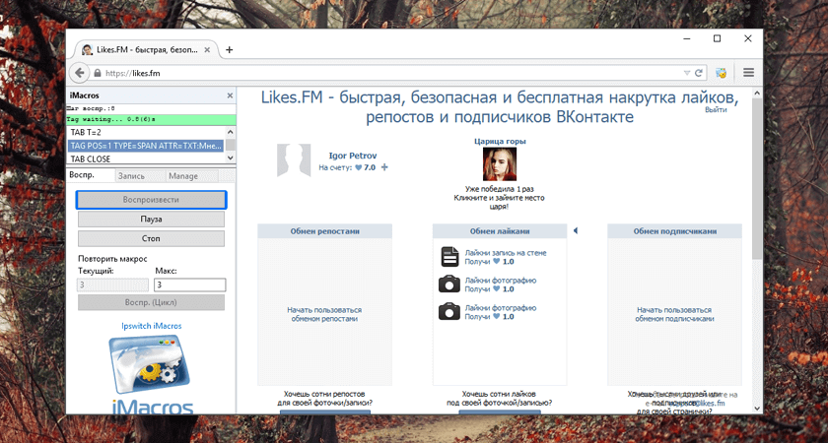Click the Обмен подписчиками column header
Viewport: 828px width, 443px height.
pyautogui.click(x=675, y=231)
